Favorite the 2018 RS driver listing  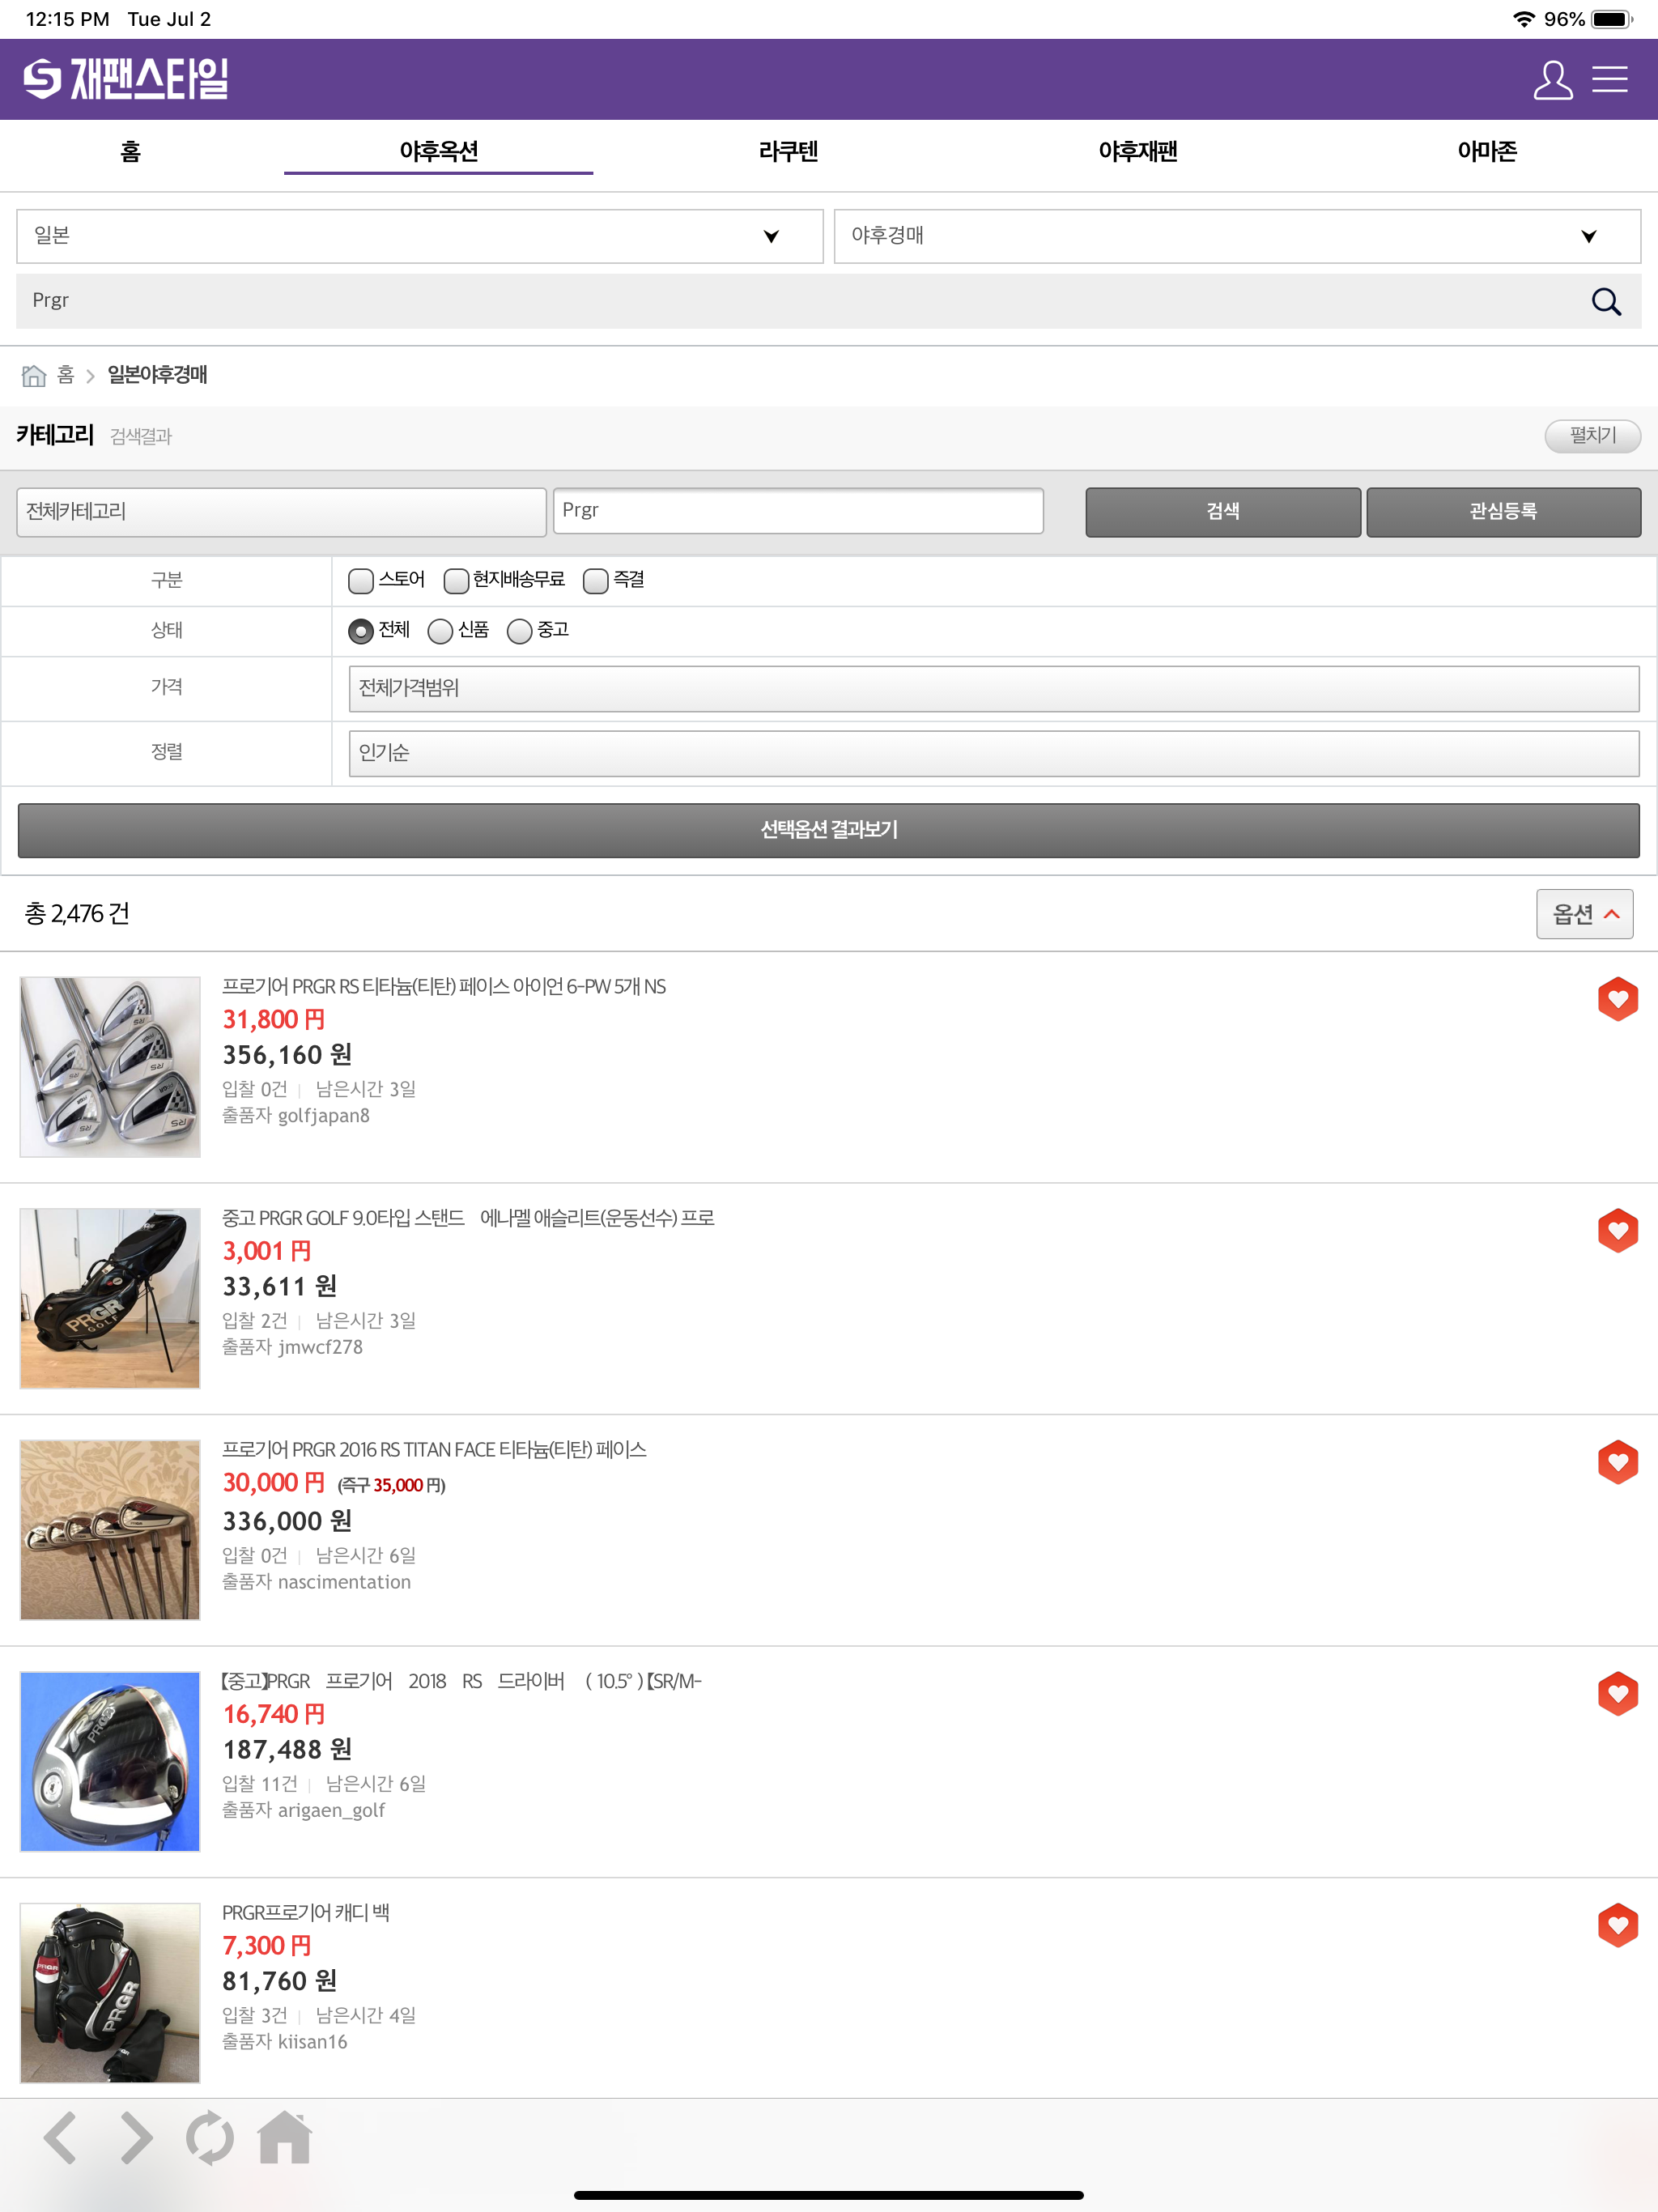pyautogui.click(x=1617, y=1693)
